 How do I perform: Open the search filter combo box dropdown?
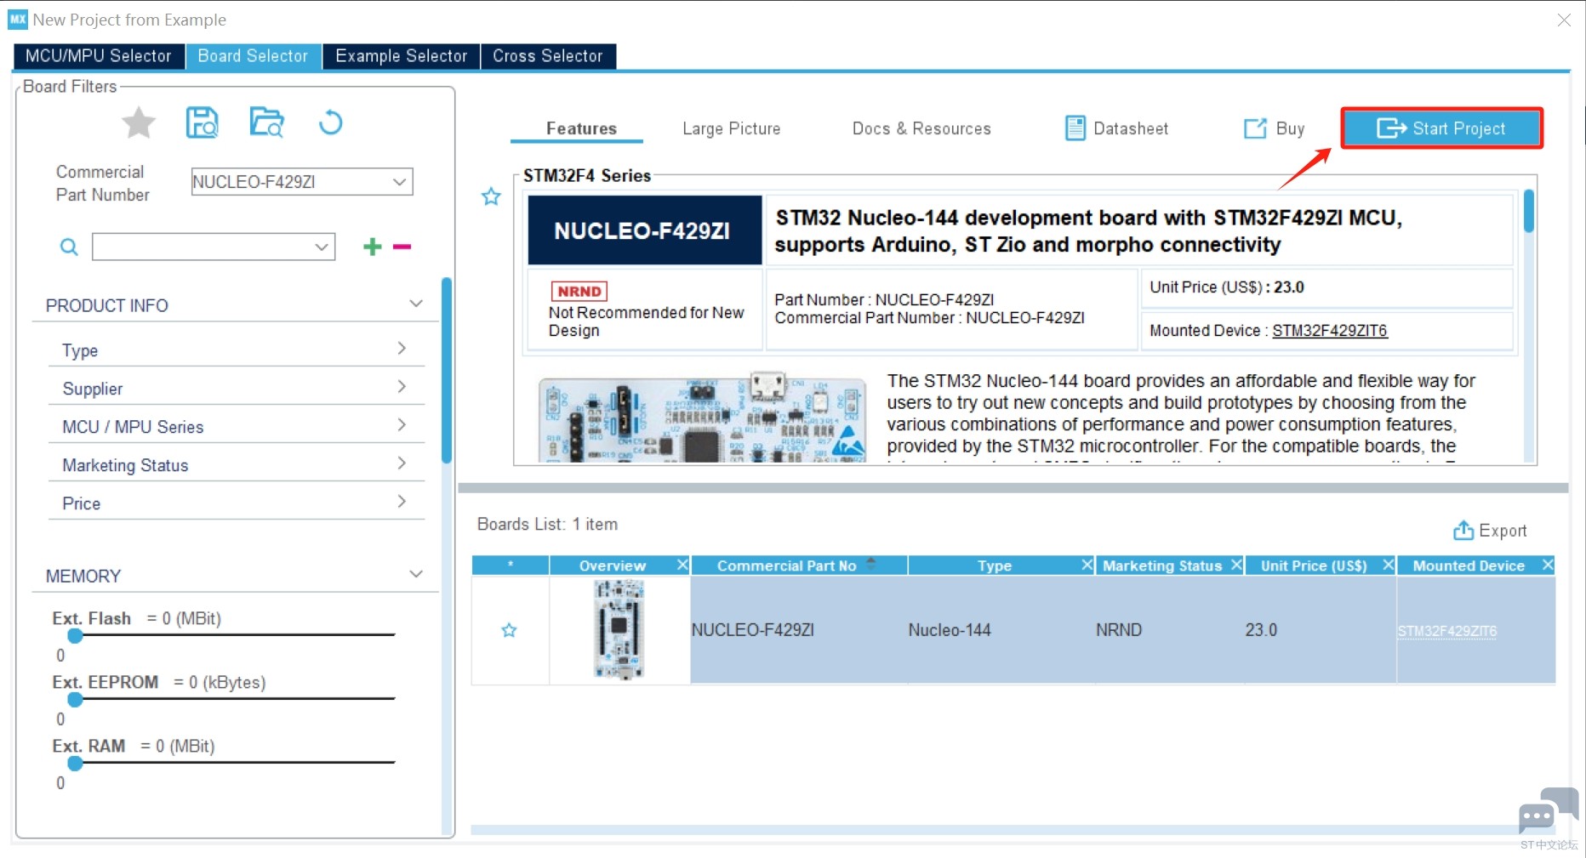coord(322,247)
